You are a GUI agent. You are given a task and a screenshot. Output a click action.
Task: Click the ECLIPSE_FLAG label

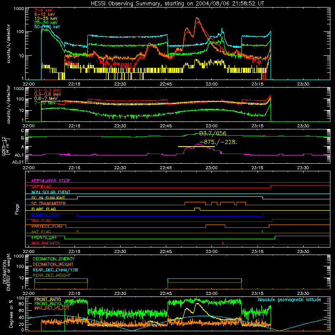coord(46,215)
